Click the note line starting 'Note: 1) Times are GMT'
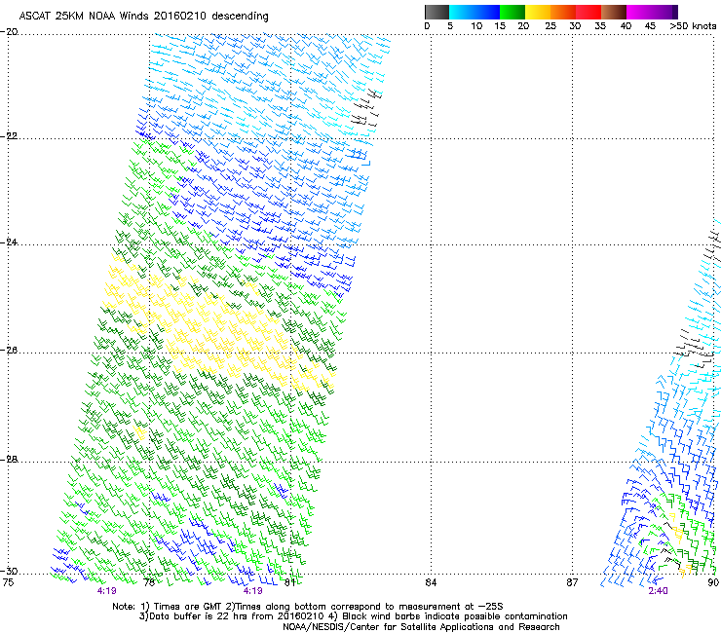721x633 pixels. tap(308, 607)
